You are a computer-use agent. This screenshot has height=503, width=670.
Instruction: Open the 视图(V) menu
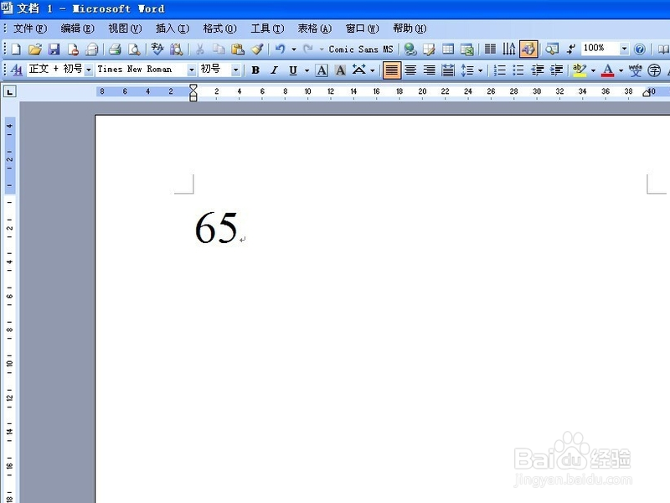(x=125, y=29)
